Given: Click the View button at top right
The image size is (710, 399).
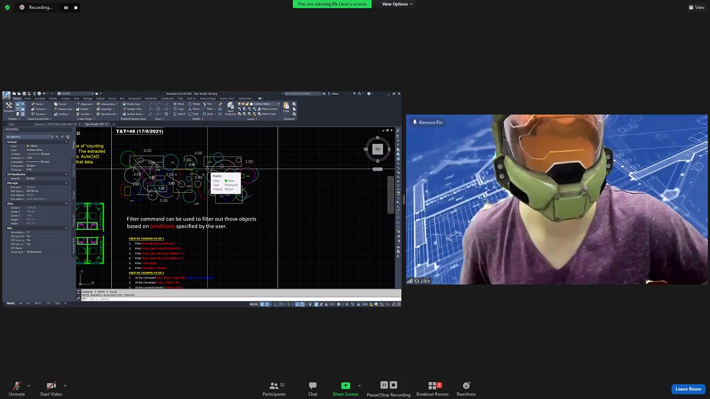Looking at the screenshot, I should click(x=696, y=7).
